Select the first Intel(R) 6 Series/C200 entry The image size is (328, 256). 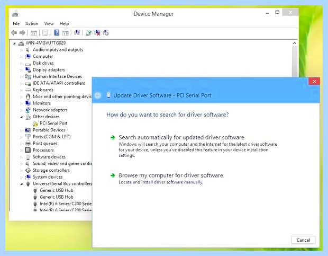click(x=66, y=204)
